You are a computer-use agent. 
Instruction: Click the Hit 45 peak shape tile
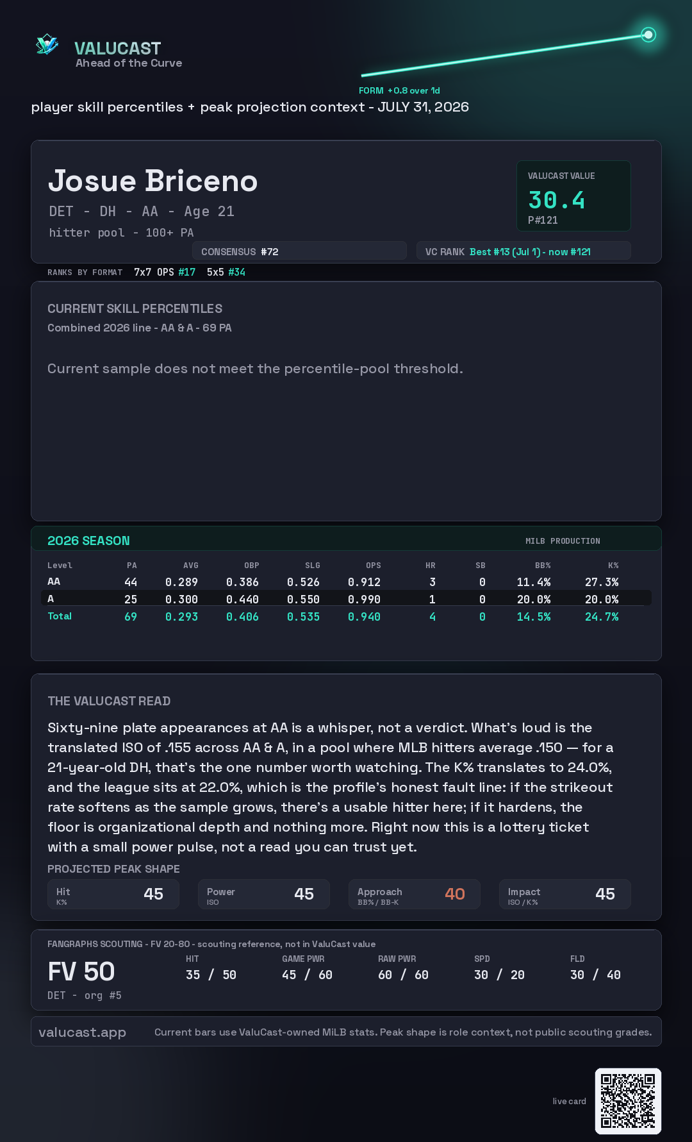tap(113, 894)
